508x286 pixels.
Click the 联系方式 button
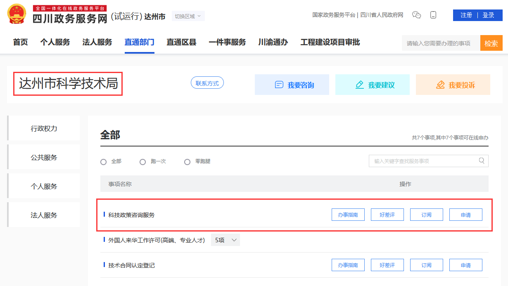(x=207, y=83)
